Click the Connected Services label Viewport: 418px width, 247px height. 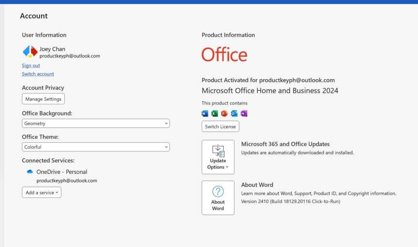[x=48, y=160]
